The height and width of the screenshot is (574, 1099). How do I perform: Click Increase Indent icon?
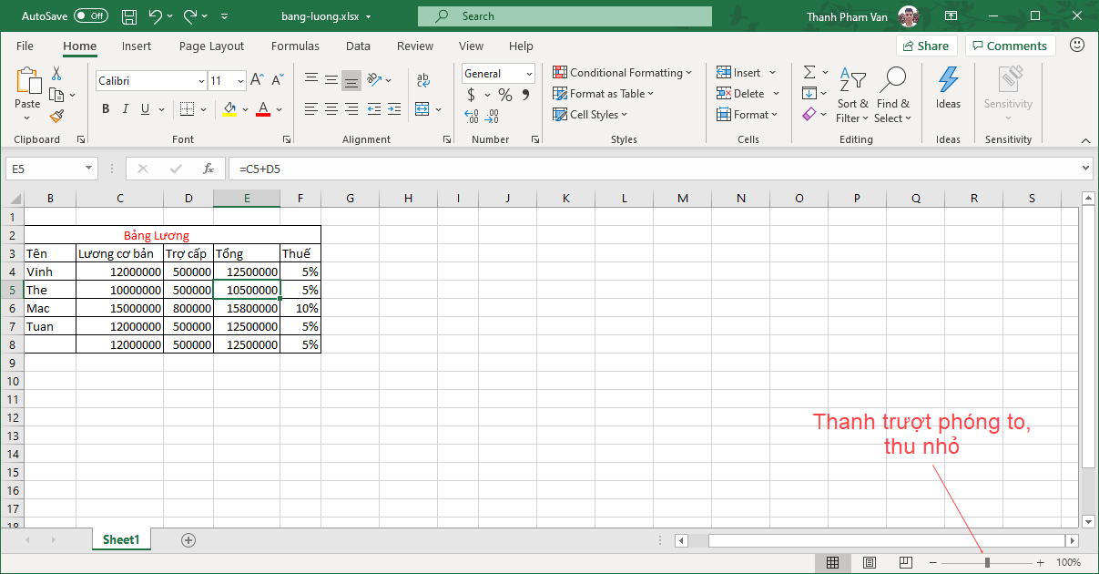(x=393, y=109)
